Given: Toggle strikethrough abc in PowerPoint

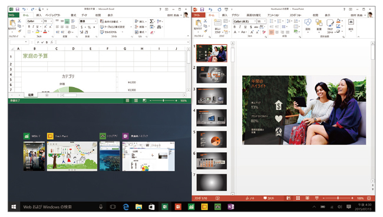Looking at the screenshot, I should (x=256, y=27).
